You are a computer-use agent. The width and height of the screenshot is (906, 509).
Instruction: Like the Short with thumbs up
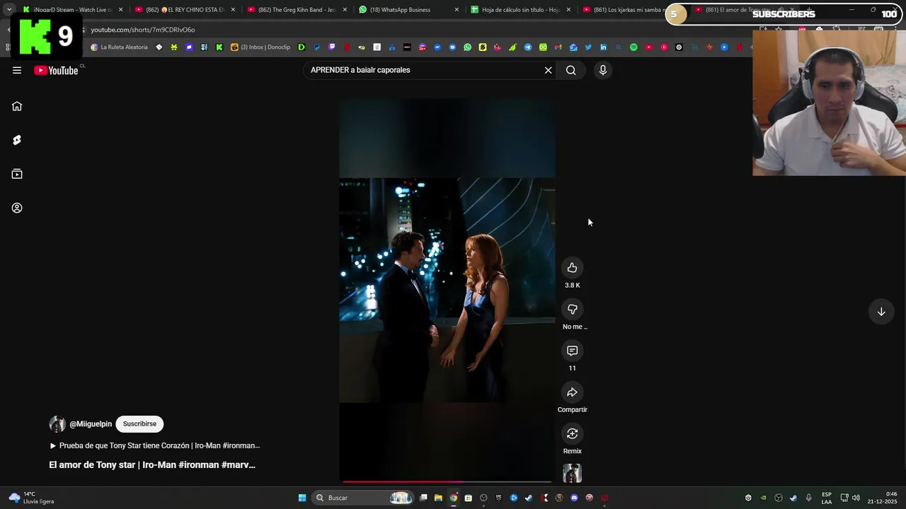[x=572, y=268]
